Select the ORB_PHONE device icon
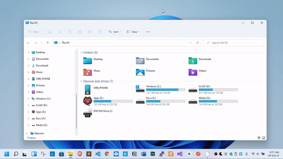This screenshot has width=283, height=159. 87,90
